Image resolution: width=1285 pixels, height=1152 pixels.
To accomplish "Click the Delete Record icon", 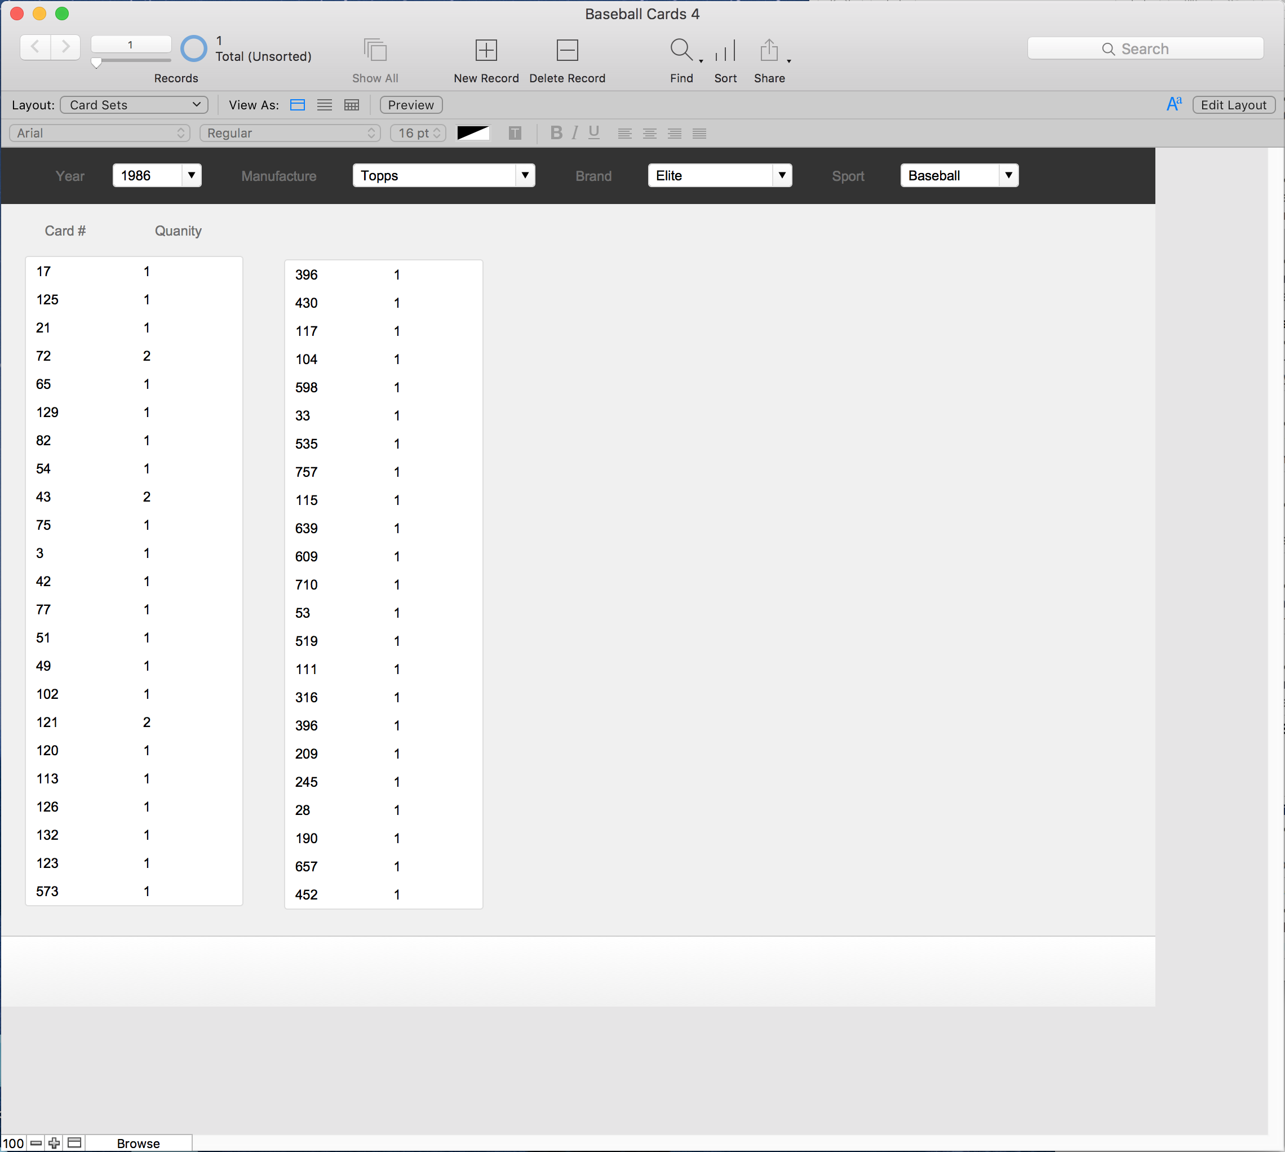I will pyautogui.click(x=567, y=50).
